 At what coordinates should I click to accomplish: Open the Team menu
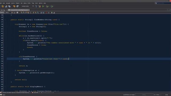(x=33, y=3)
